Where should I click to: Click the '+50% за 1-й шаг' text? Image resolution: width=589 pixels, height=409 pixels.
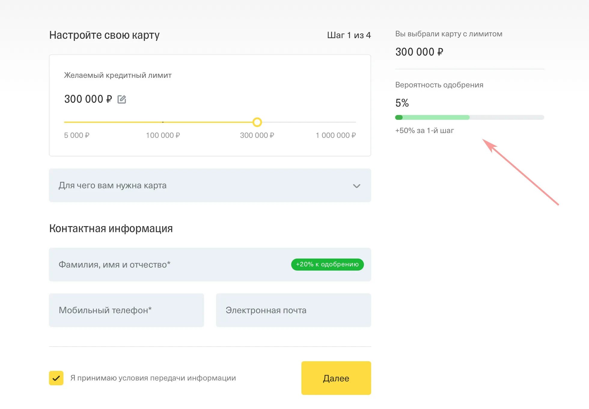425,131
